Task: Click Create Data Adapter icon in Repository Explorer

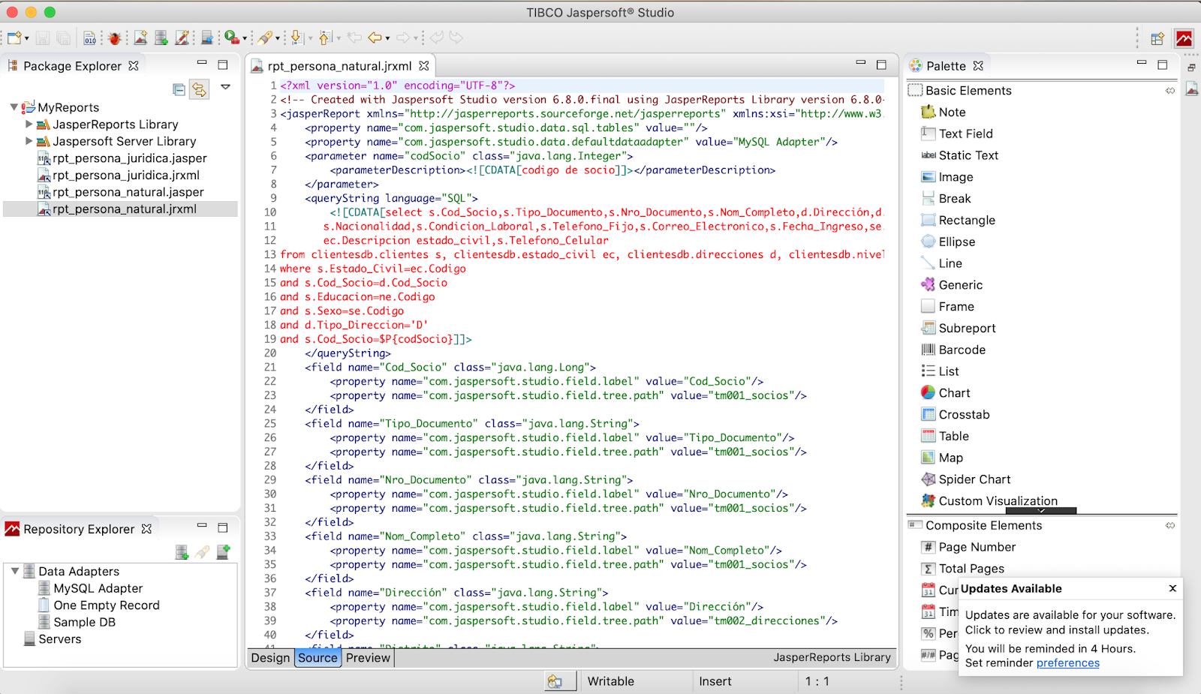Action: (x=182, y=553)
